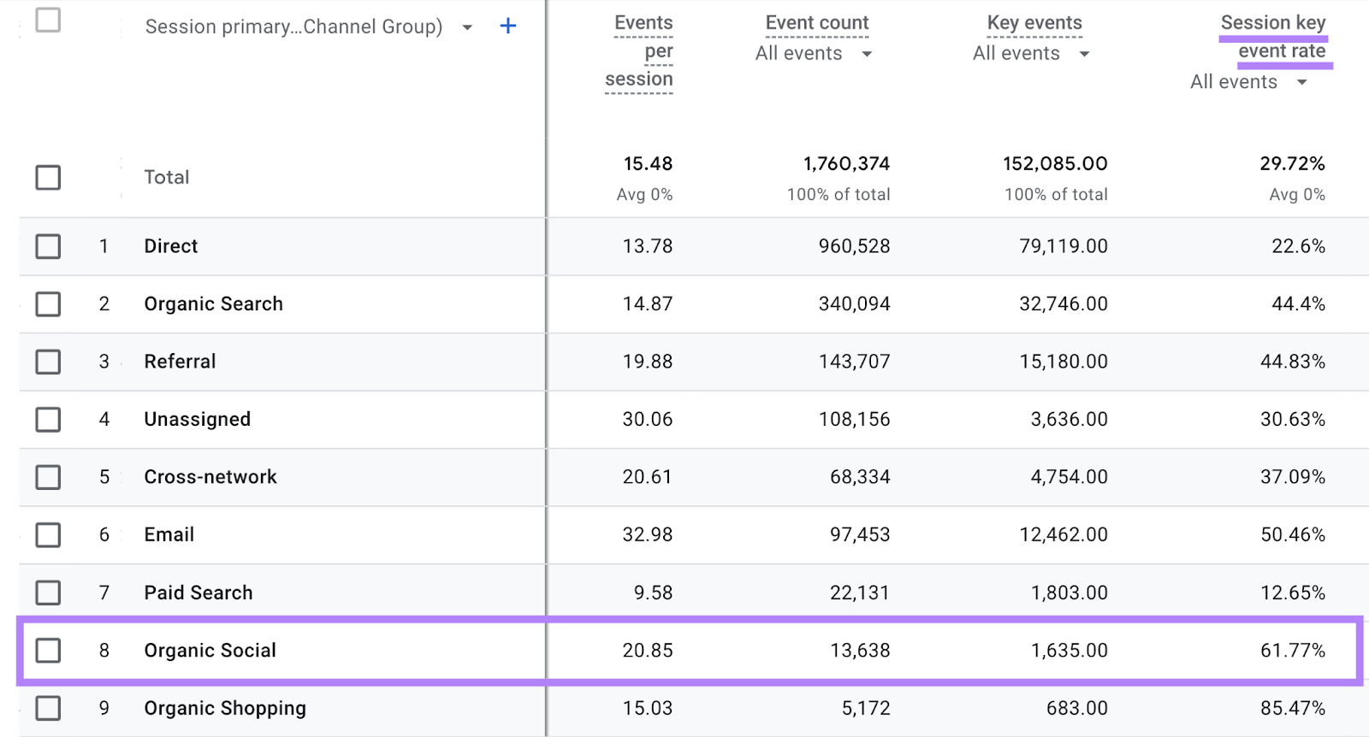Screen dimensions: 1369x737
Task: Open All events dropdown under Session key event rate
Action: click(1301, 82)
